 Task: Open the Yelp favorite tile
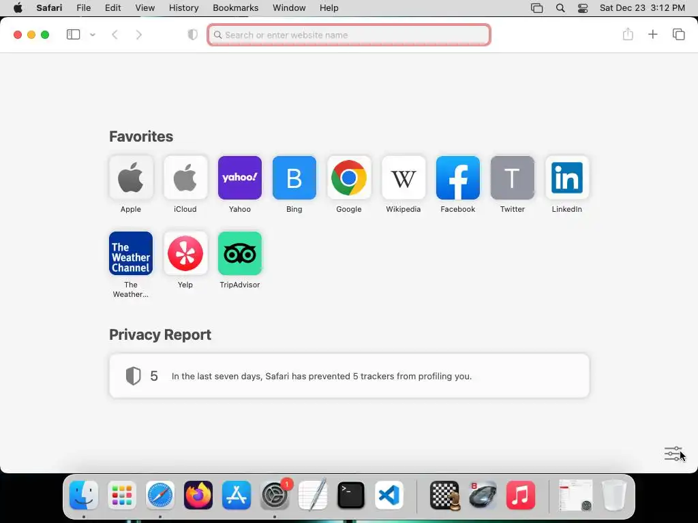pyautogui.click(x=185, y=253)
